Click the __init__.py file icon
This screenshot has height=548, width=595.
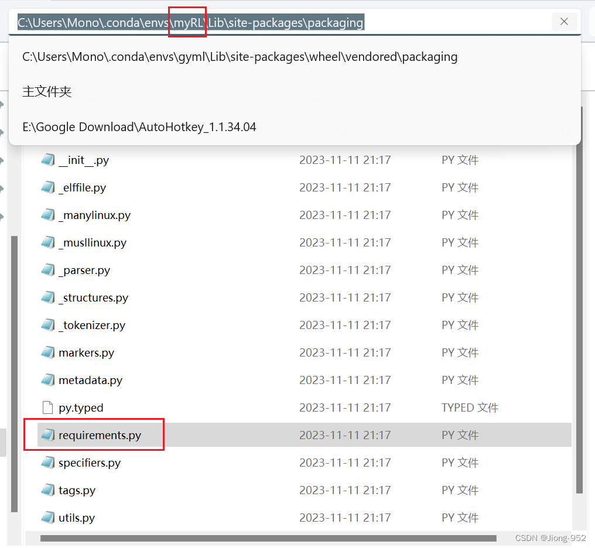coord(47,160)
